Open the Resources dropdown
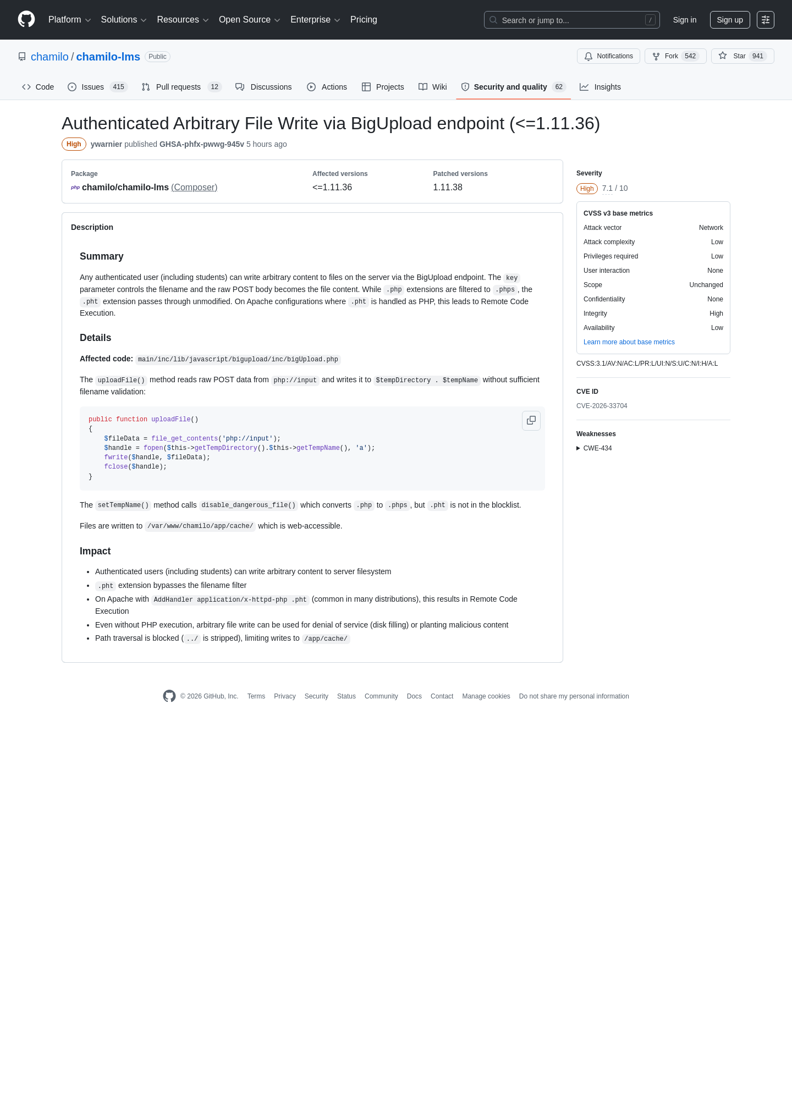792x1100 pixels. (x=183, y=20)
